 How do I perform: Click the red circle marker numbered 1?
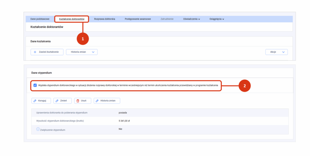(82, 39)
